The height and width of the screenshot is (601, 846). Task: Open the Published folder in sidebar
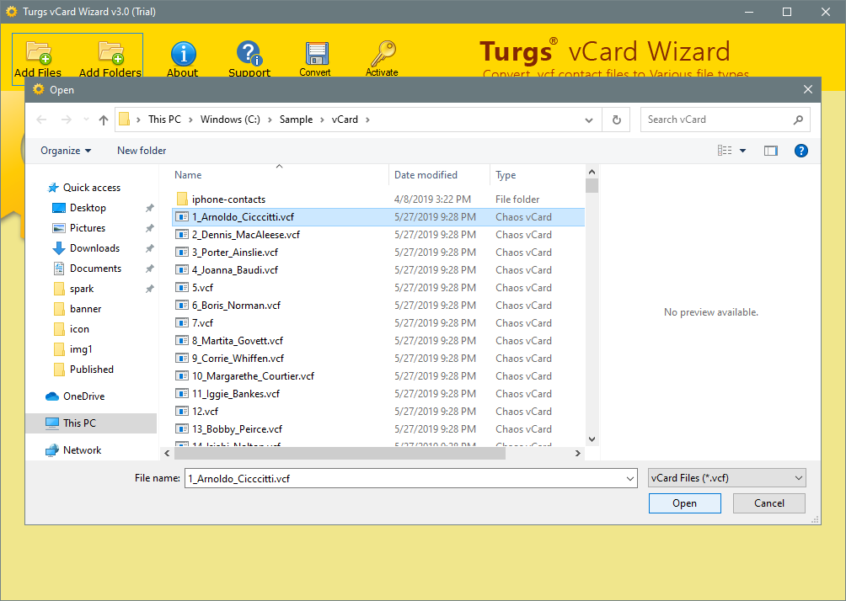tap(91, 370)
